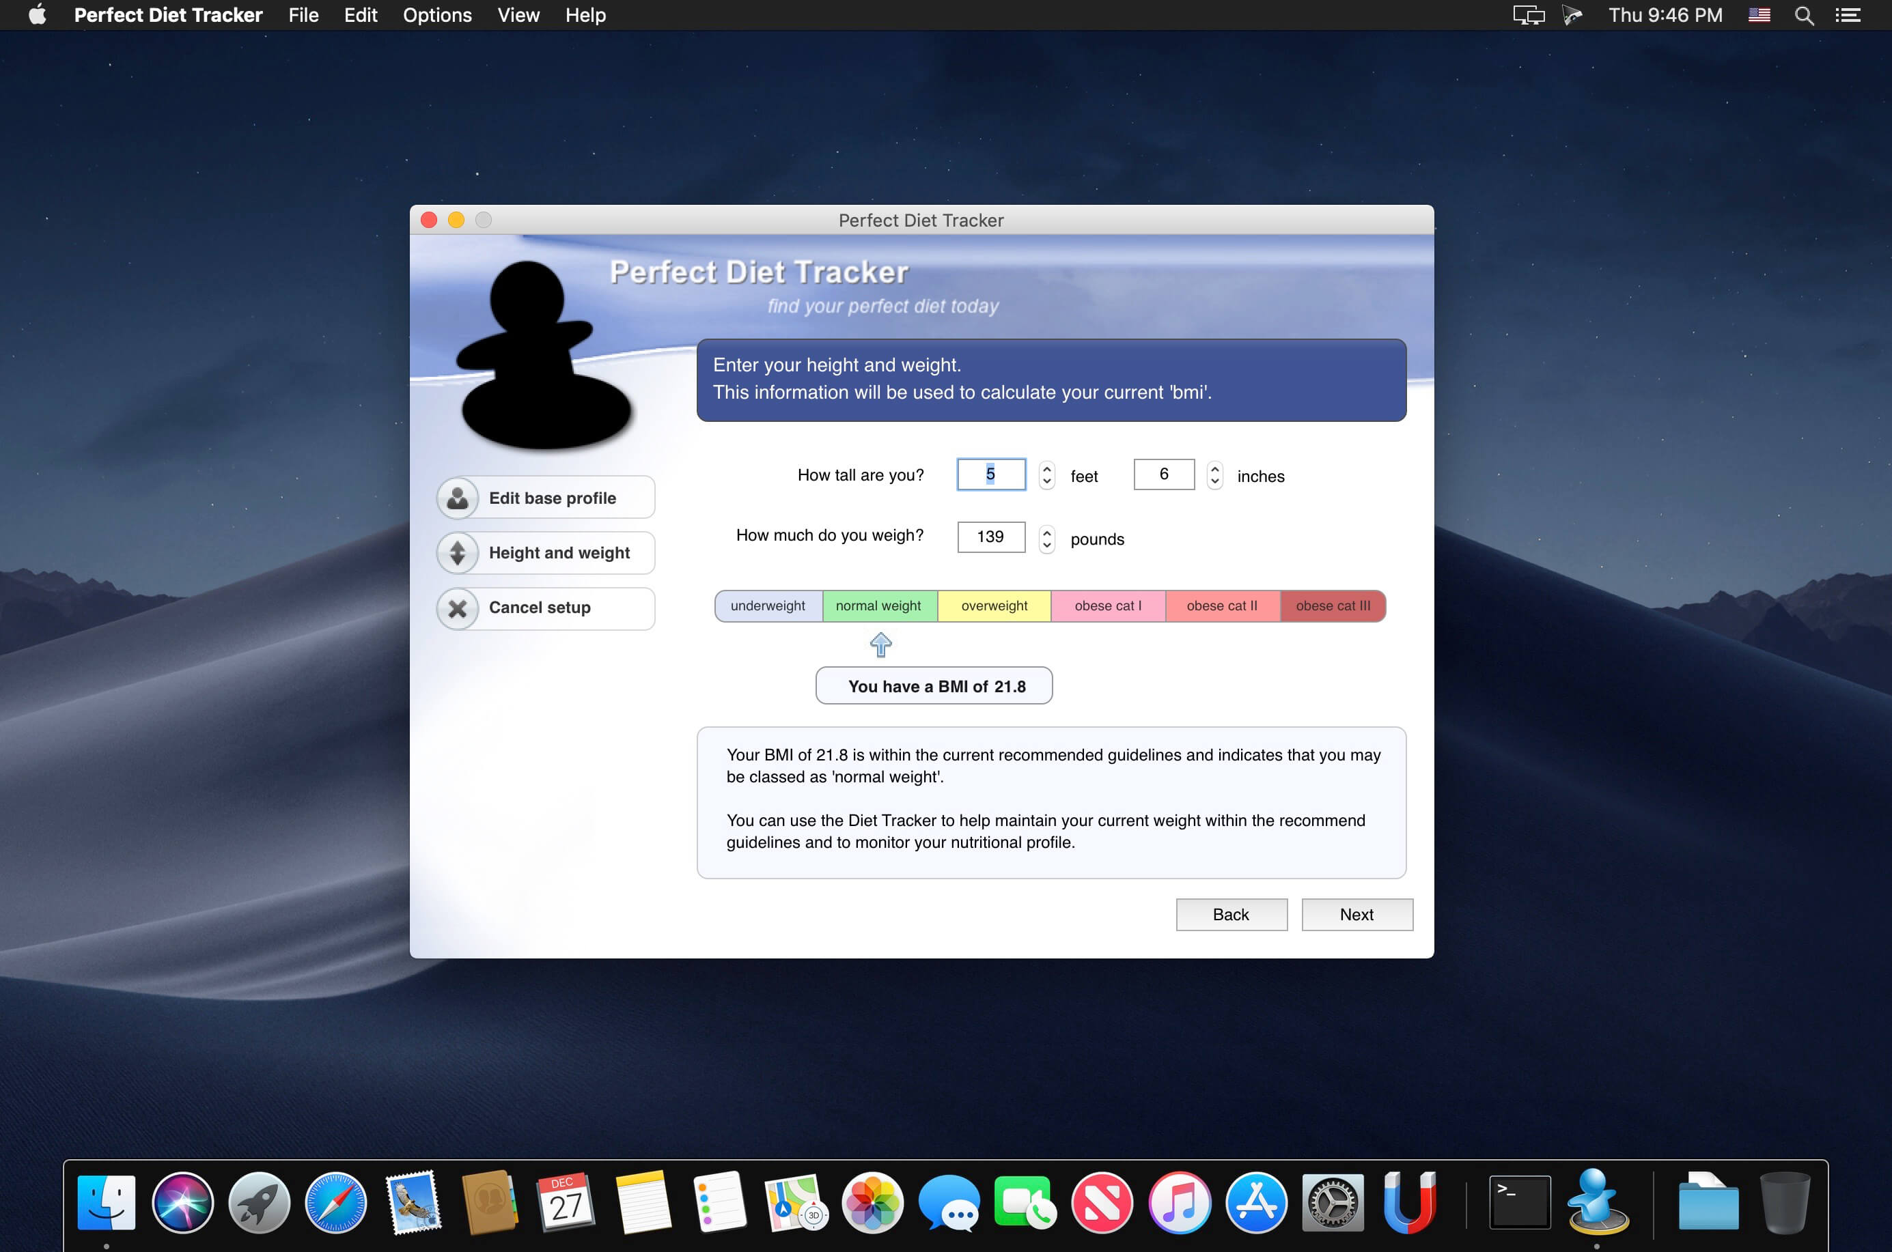This screenshot has height=1252, width=1892.
Task: Open the Help menu
Action: pos(585,15)
